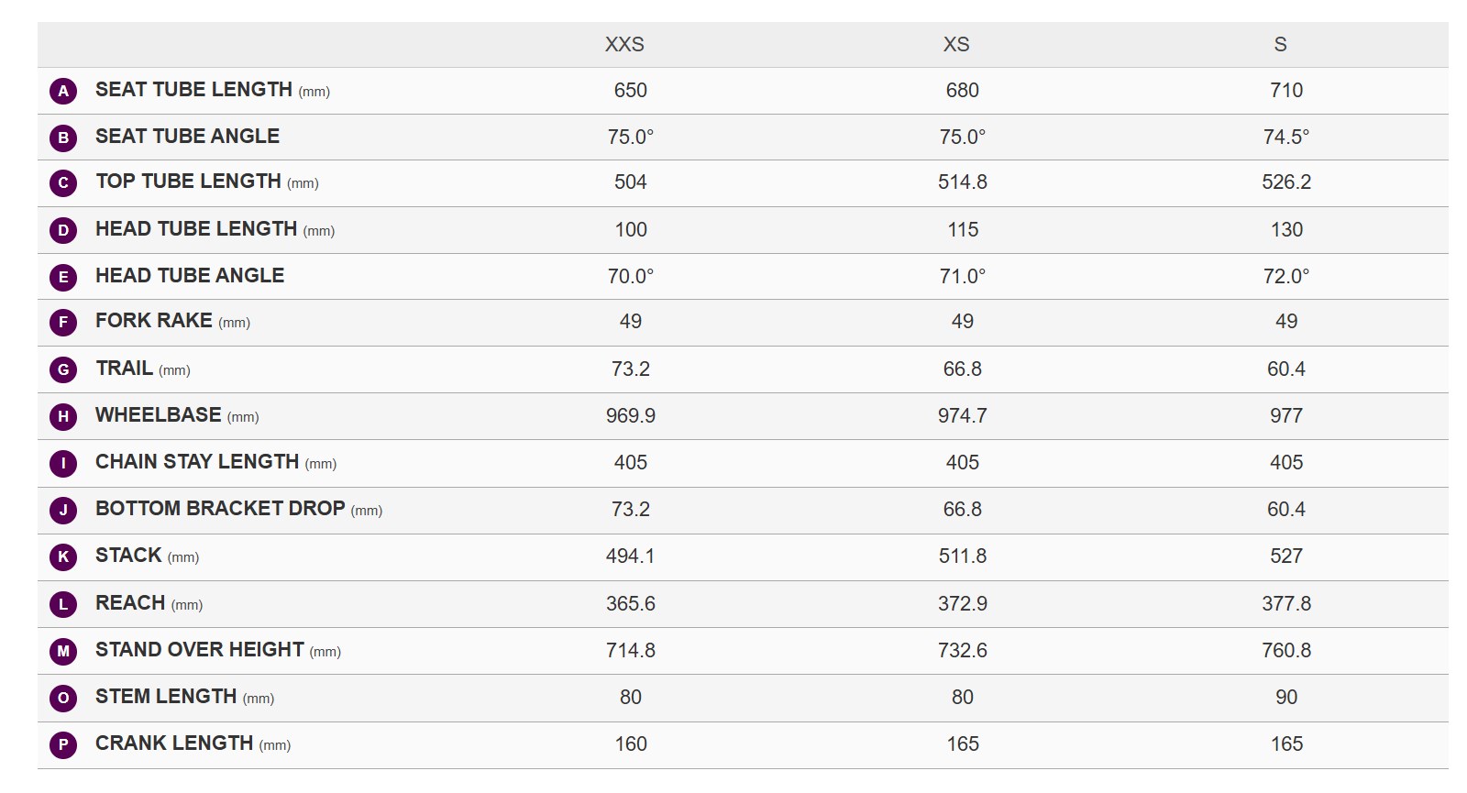The width and height of the screenshot is (1467, 793).
Task: Click the REACH row label
Action: (130, 603)
